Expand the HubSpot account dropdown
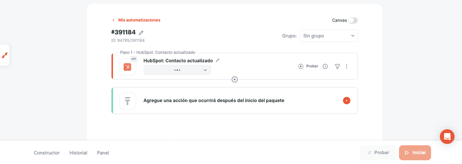 tap(177, 70)
